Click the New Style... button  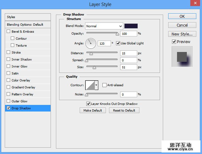pos(182,34)
